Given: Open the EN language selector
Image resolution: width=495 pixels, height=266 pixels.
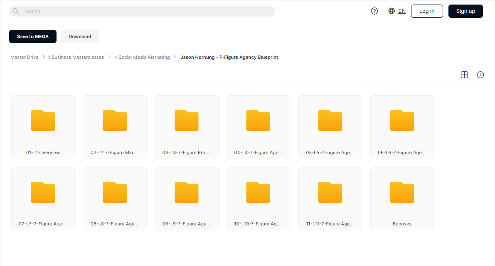Looking at the screenshot, I should pos(402,11).
